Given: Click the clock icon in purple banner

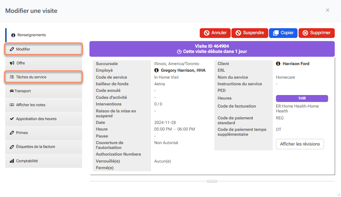Looking at the screenshot, I should [x=179, y=52].
